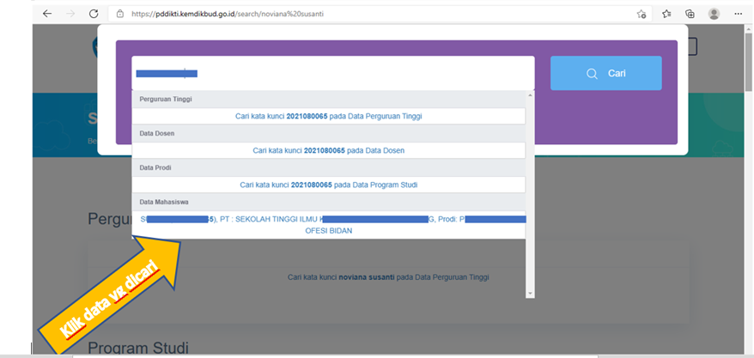The width and height of the screenshot is (754, 358).
Task: Click magnifier icon in Cari button
Action: 592,74
